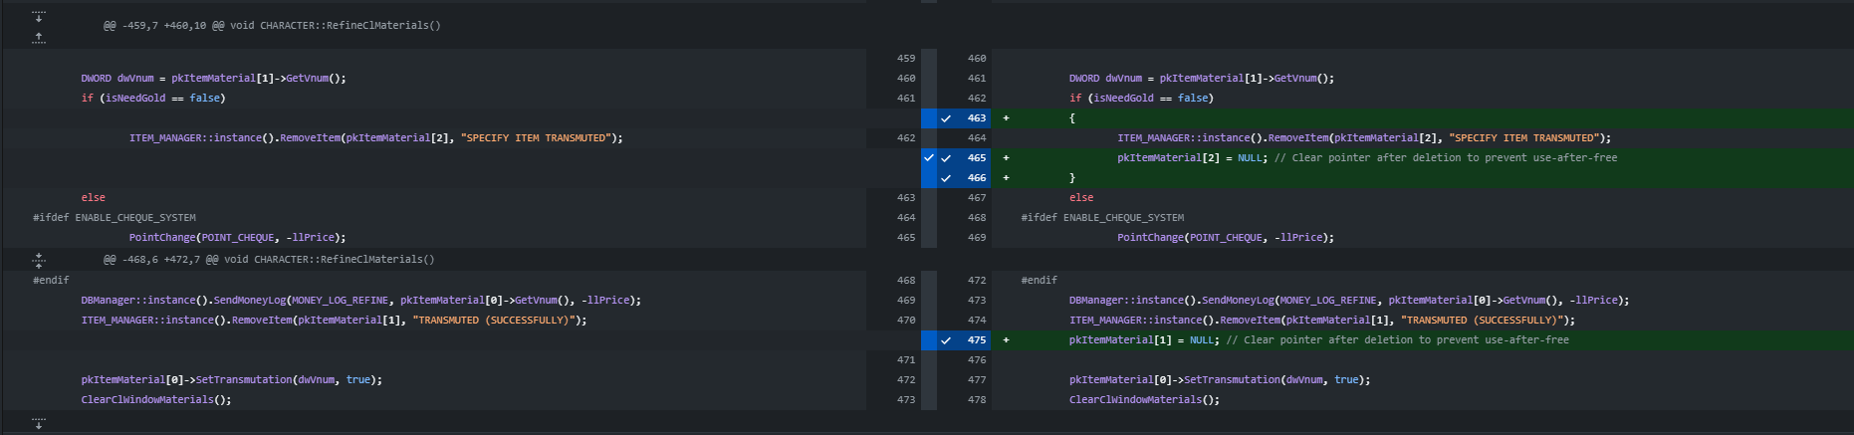
Task: Expand the diff downward using the bottom arrow icon
Action: click(39, 423)
